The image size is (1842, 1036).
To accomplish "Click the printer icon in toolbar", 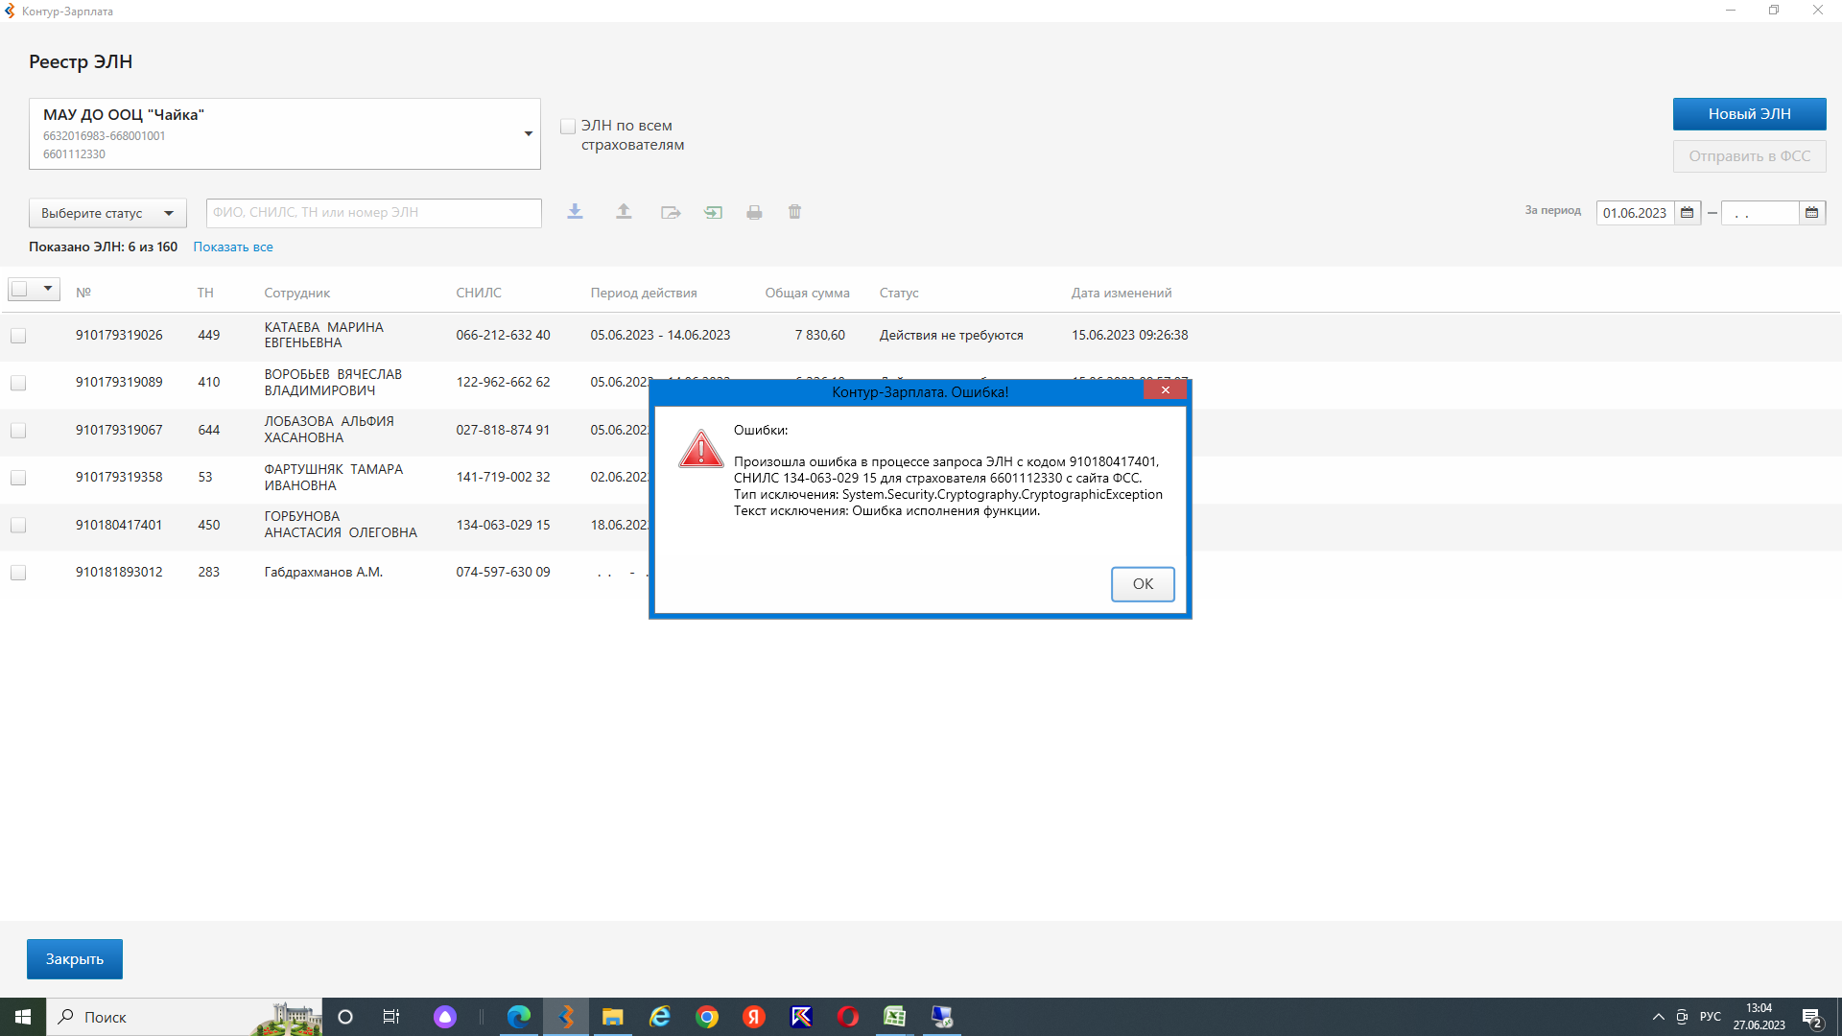I will pos(754,213).
